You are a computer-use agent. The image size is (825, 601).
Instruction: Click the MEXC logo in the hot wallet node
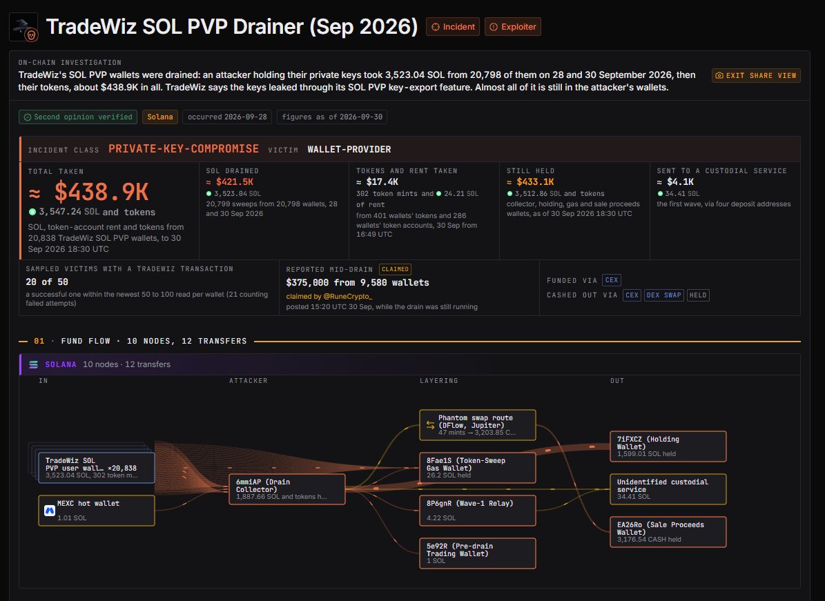coord(50,511)
